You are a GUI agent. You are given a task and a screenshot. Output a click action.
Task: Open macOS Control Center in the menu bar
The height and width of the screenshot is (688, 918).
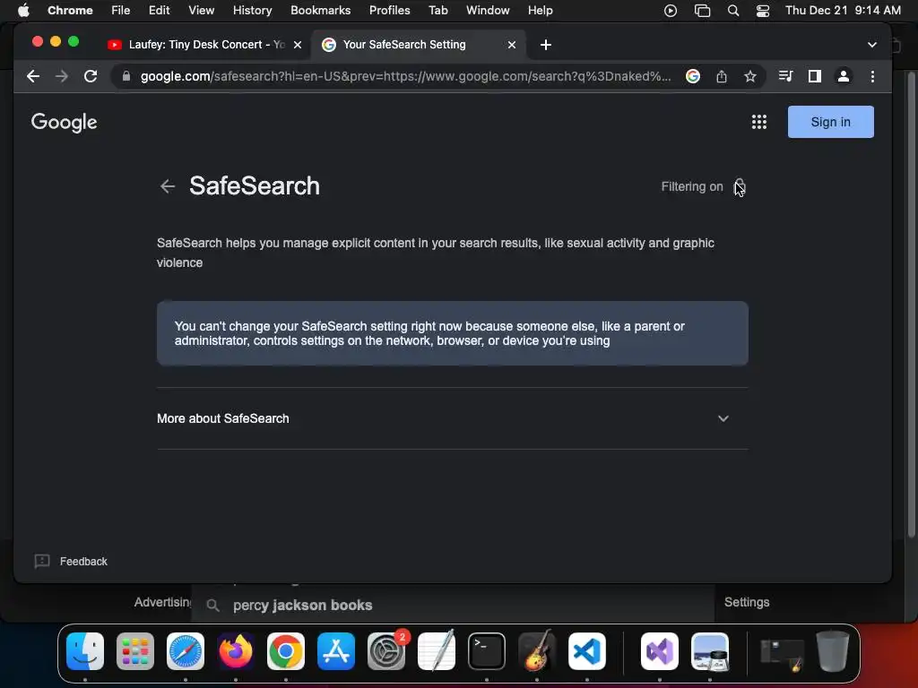click(762, 11)
